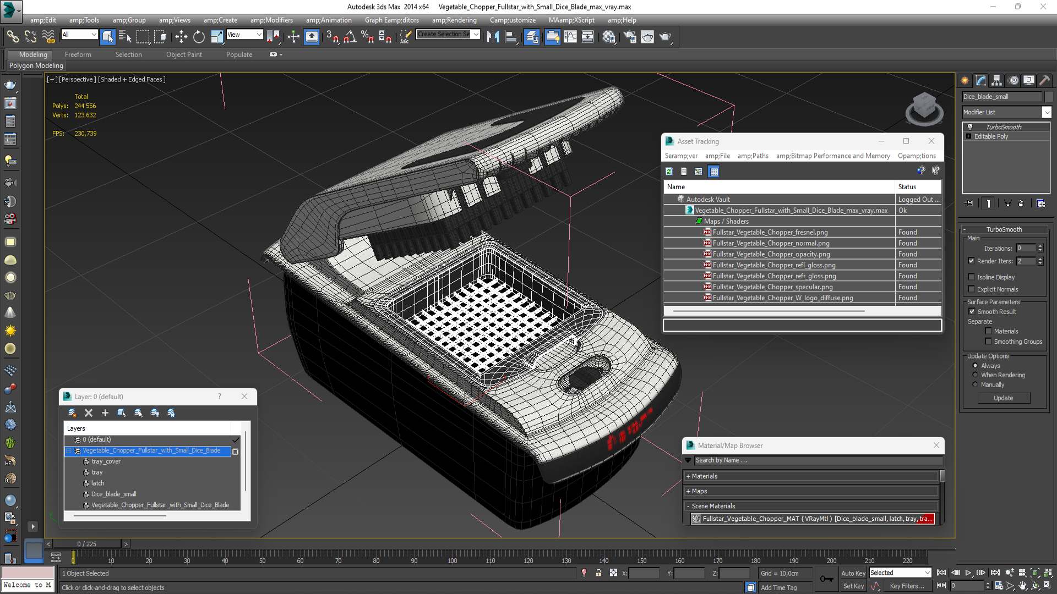Click the Search by Name field
The image size is (1057, 594).
point(818,460)
